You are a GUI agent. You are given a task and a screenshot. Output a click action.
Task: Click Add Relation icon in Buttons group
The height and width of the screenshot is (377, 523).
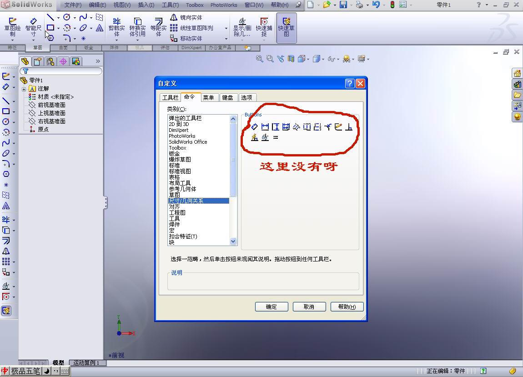[x=348, y=127]
